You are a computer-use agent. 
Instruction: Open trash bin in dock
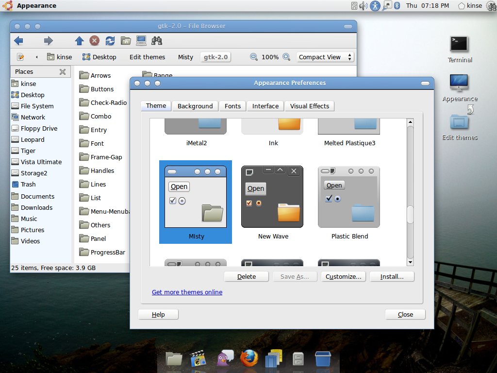323,359
